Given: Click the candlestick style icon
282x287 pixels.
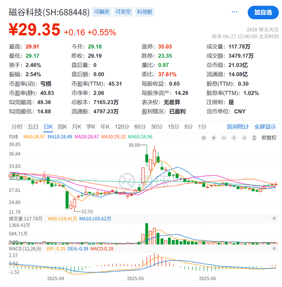Looking at the screenshot, I should point(254,138).
